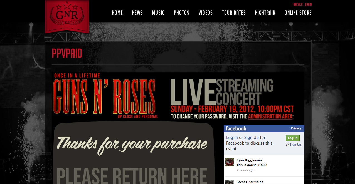This screenshot has height=184, width=355.
Task: View Tour Dates
Action: coord(234,13)
